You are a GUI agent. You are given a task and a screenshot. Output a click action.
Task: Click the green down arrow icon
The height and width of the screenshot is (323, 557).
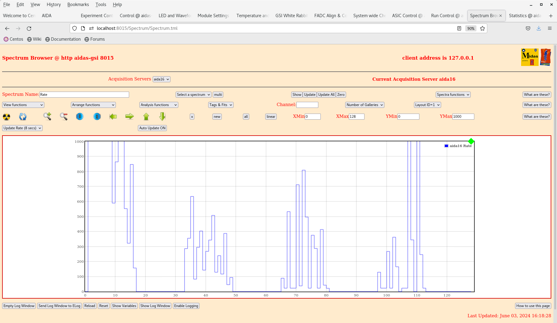click(x=162, y=116)
